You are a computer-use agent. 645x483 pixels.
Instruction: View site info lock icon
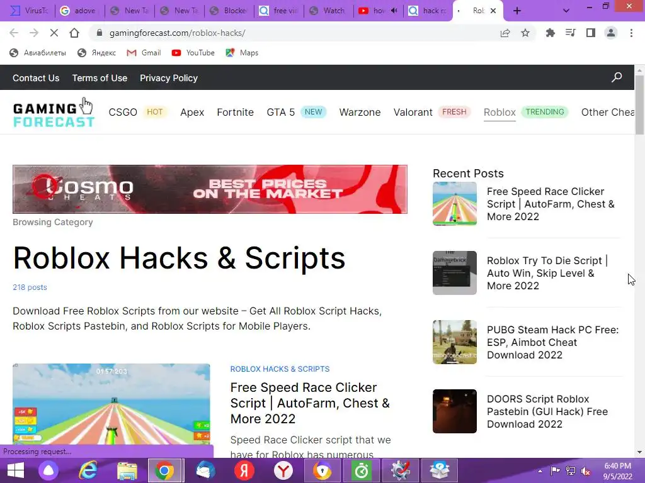tap(99, 33)
